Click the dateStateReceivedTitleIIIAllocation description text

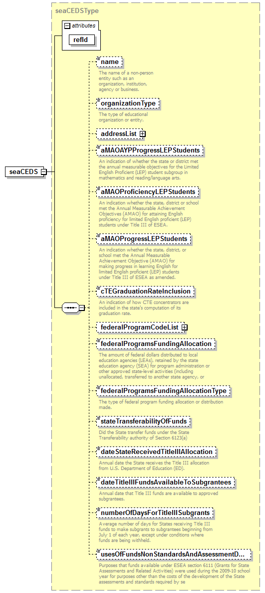click(154, 465)
